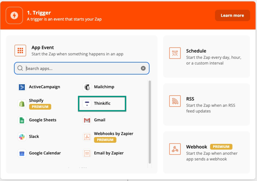Click the RSS feed icon
The width and height of the screenshot is (257, 181).
[175, 101]
